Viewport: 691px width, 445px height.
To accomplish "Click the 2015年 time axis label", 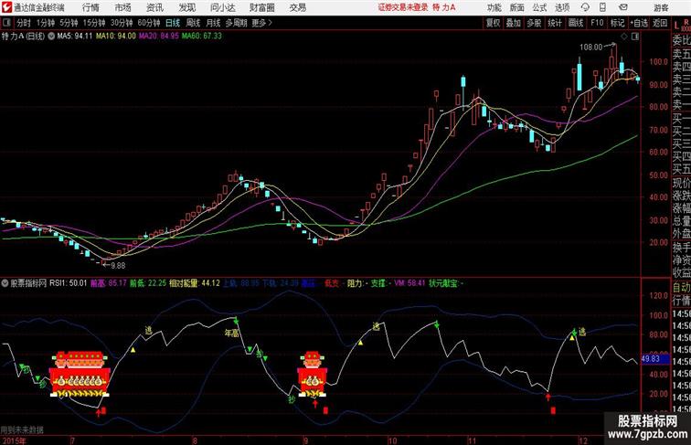I will pos(14,440).
